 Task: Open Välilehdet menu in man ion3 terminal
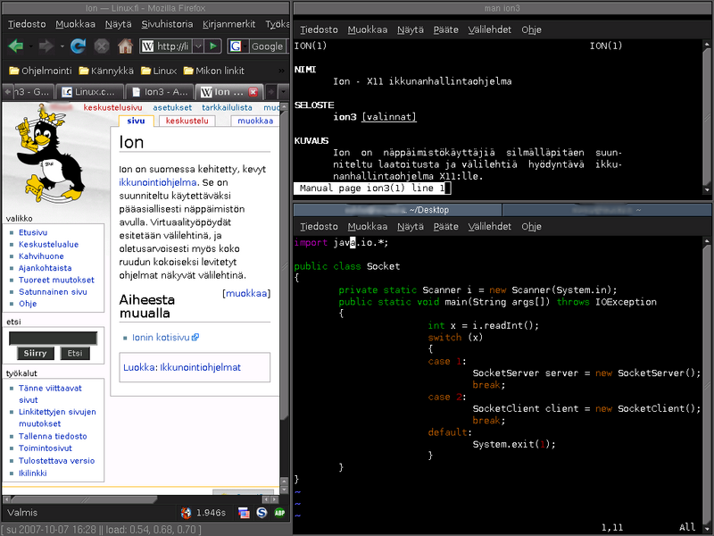[490, 29]
